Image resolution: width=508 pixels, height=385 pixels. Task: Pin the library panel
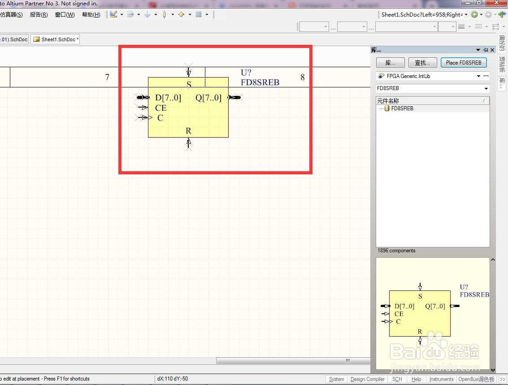point(485,50)
